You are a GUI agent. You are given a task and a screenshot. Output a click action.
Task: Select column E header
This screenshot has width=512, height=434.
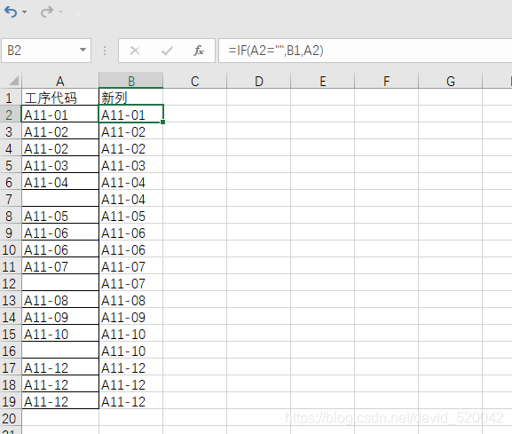[323, 81]
